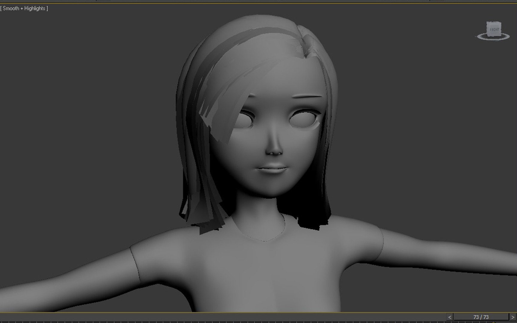Viewport: 517px width, 323px height.
Task: Step forward with the time slider right arrow
Action: pos(513,317)
